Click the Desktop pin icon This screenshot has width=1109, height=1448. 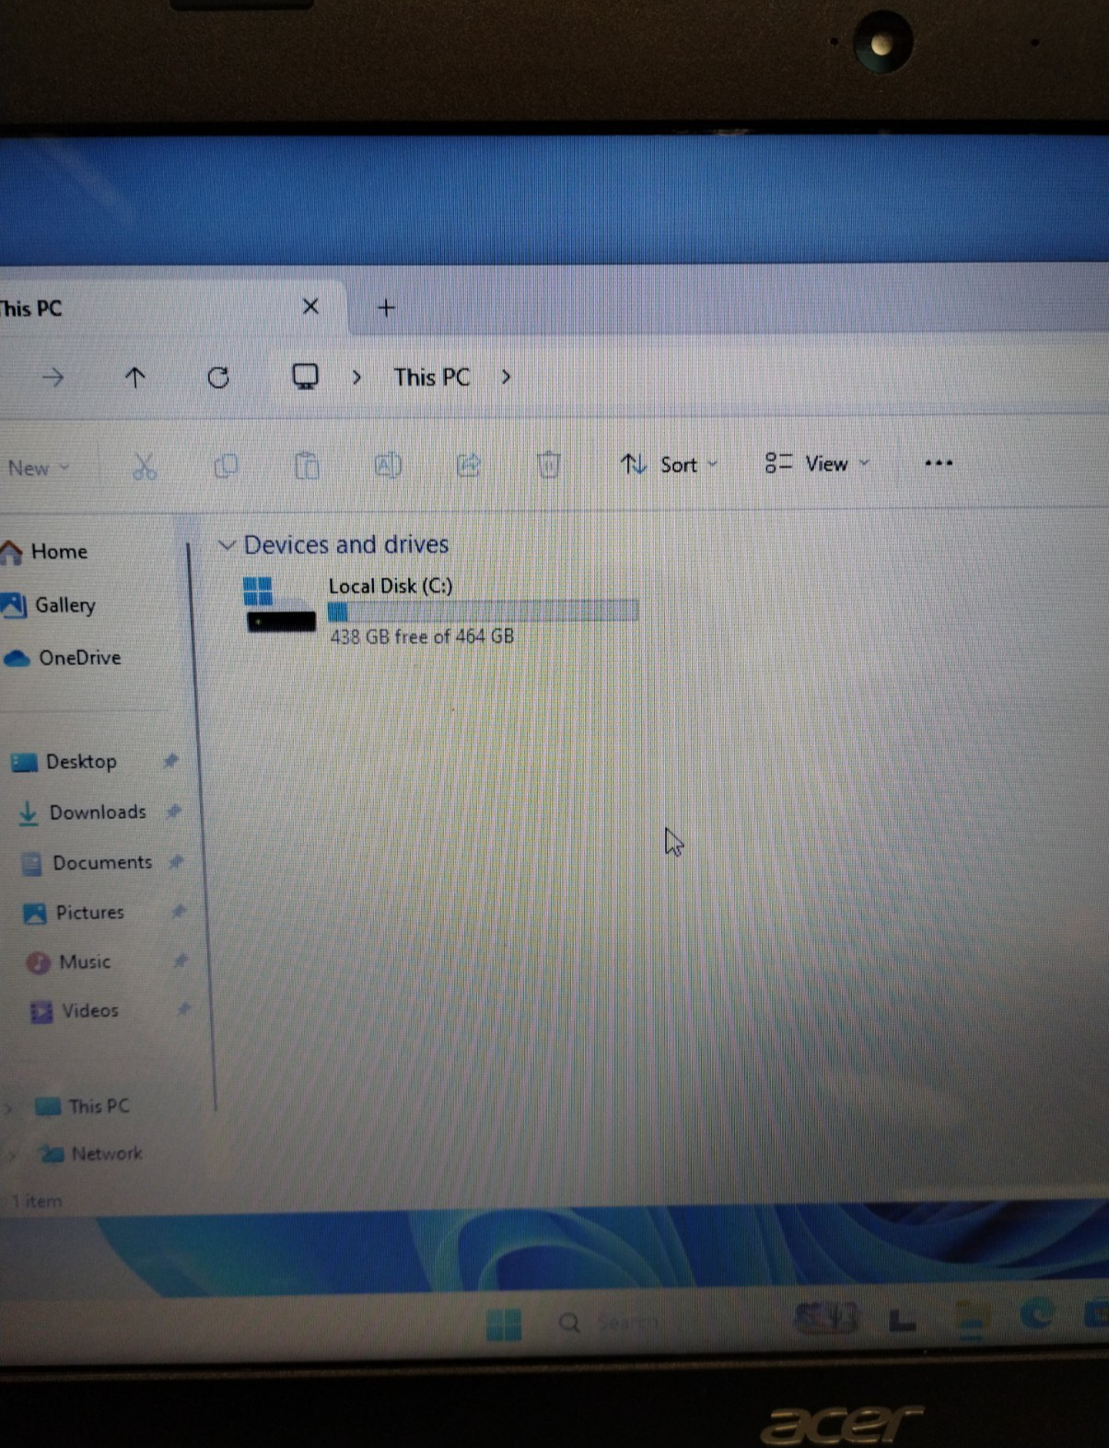tap(170, 761)
